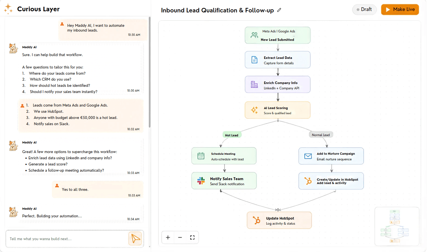Zoom in with the plus button
The width and height of the screenshot is (429, 252).
(168, 237)
